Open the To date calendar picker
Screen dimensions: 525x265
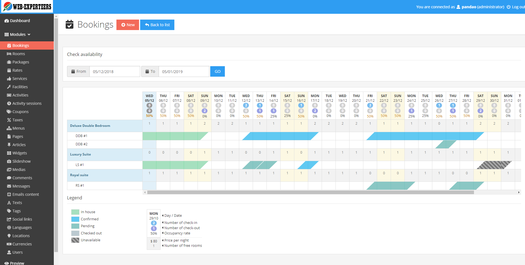(150, 71)
